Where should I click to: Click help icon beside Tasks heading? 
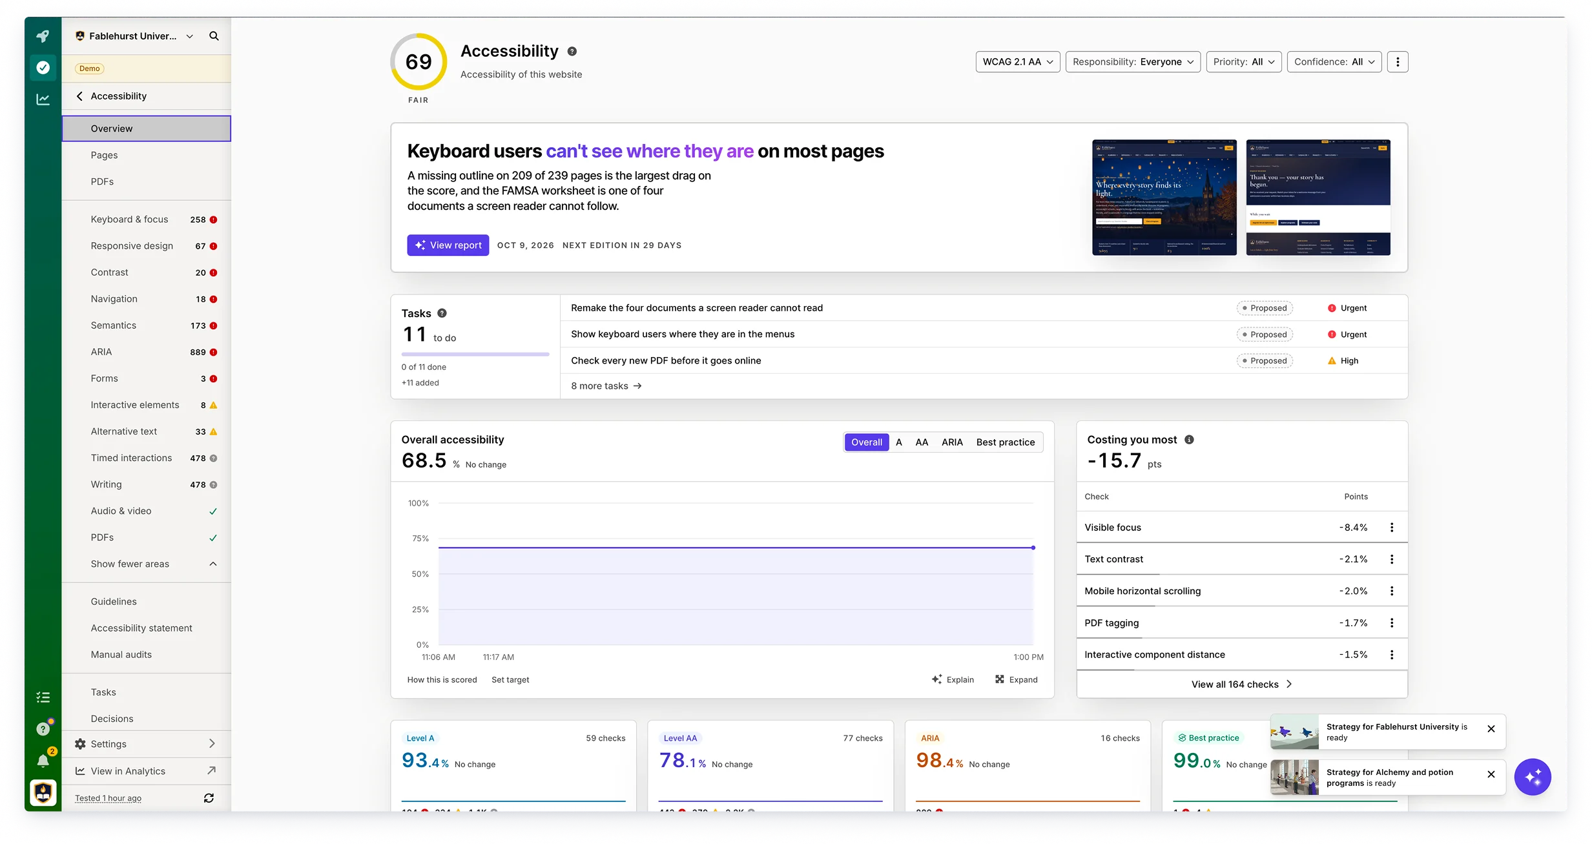(442, 313)
